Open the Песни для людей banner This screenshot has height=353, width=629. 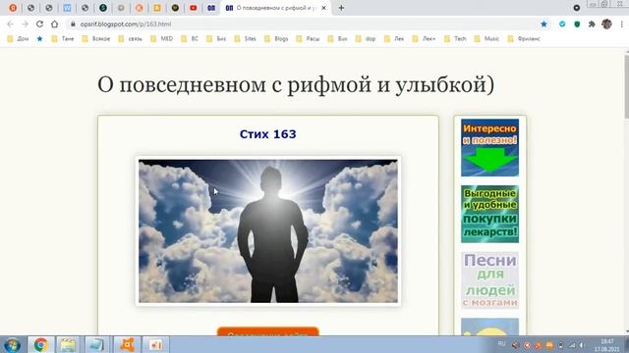[489, 280]
